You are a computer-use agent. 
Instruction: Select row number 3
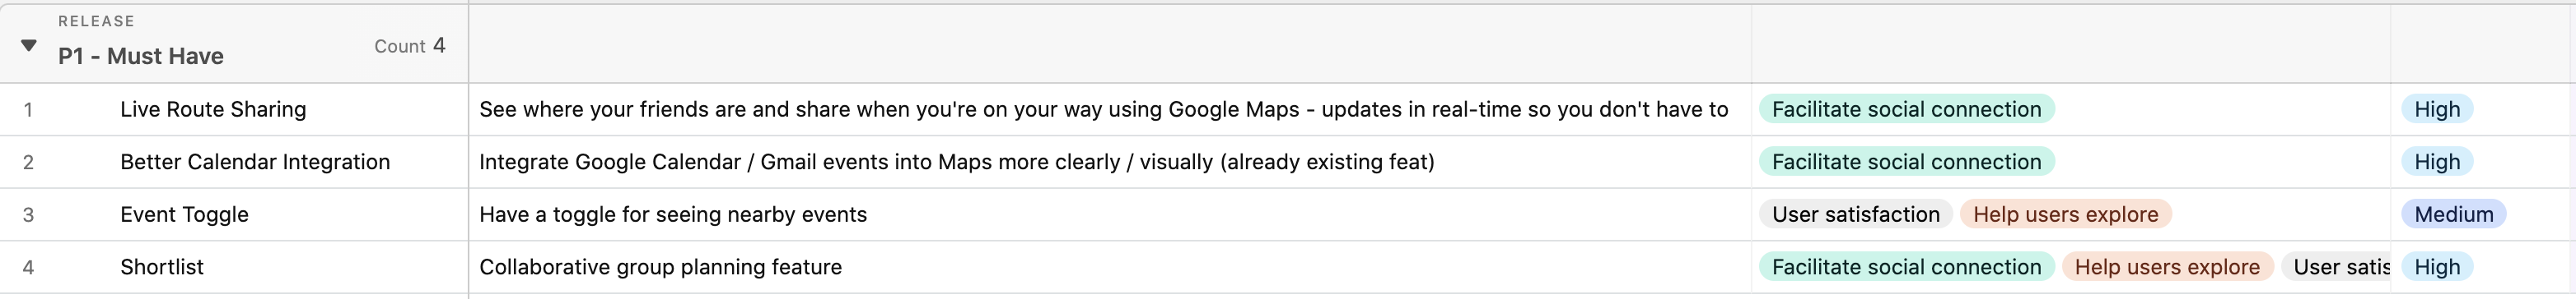pos(28,214)
